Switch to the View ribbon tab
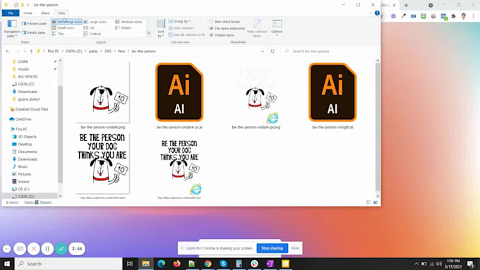The height and width of the screenshot is (270, 480). point(61,13)
